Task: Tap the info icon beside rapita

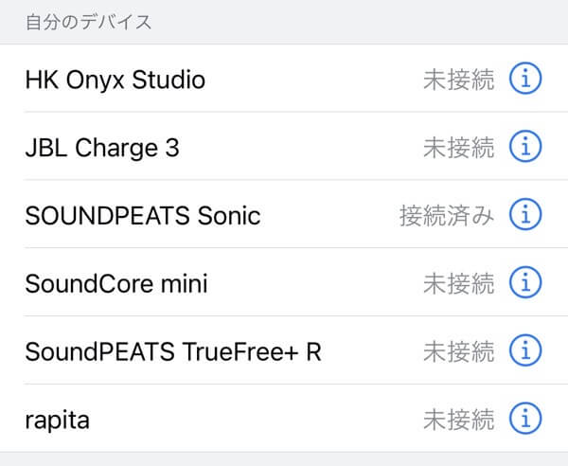Action: (525, 418)
